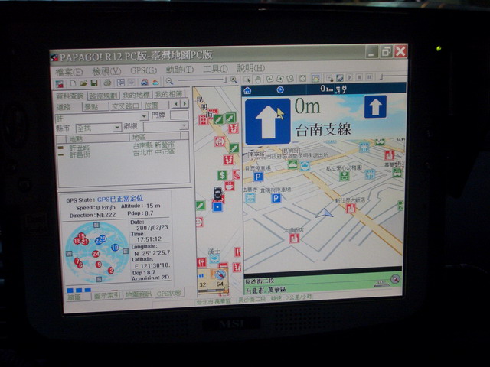This screenshot has height=367, width=490.
Task: Click the P parking icon near 貴陽街停車場
Action: coord(276,199)
